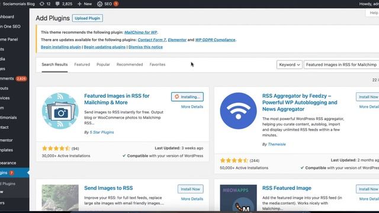This screenshot has height=213, width=379.
Task: Click Dismiss this notice link
Action: coord(146,47)
